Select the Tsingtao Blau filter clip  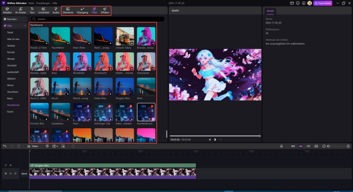click(x=113, y=165)
